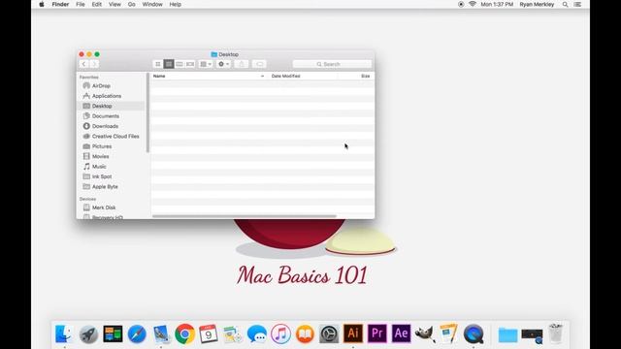Open the Go menu

[x=132, y=4]
